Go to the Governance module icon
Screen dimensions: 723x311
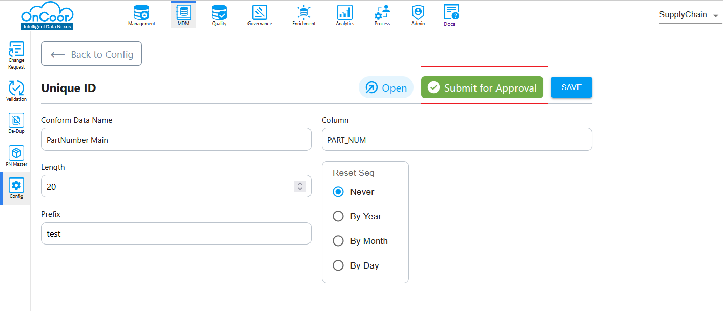[260, 15]
